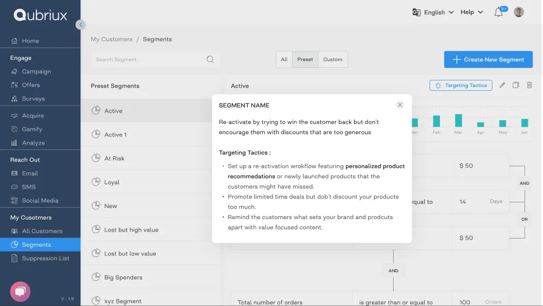The height and width of the screenshot is (306, 543).
Task: Click the 'V - 1.9' version label
Action: tap(67, 299)
